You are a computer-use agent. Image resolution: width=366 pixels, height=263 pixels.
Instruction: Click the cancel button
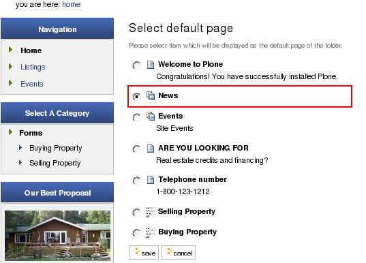178,252
